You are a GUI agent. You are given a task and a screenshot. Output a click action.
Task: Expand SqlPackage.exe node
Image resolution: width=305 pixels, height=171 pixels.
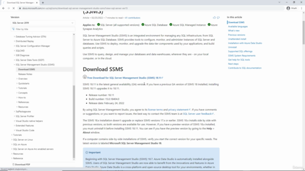(x=14, y=112)
